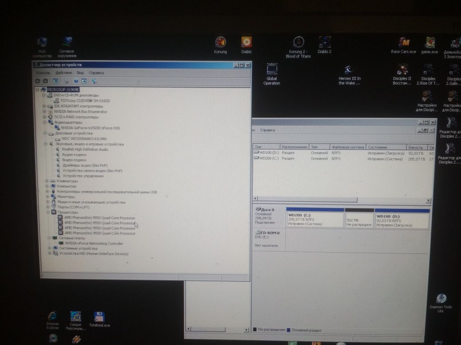Open Справка menu in Device Manager
The image size is (461, 345).
click(x=97, y=73)
